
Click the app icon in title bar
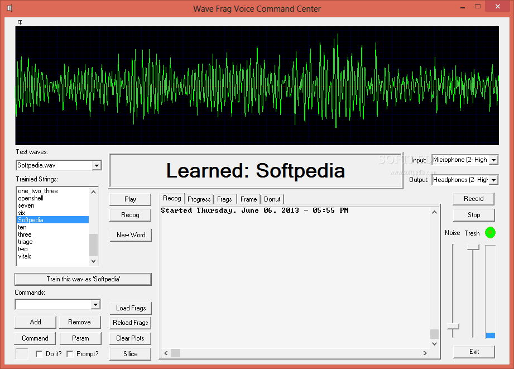coord(9,8)
